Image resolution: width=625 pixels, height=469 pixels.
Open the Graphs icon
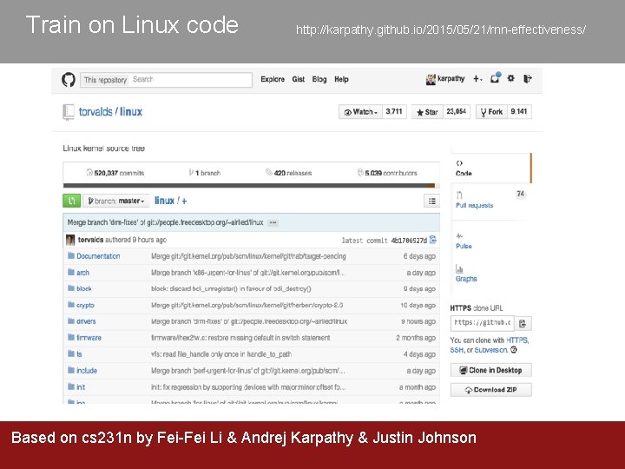pos(459,268)
